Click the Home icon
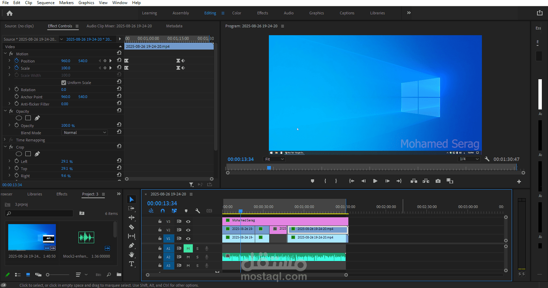Viewport: 548px width, 288px height. pyautogui.click(x=10, y=13)
